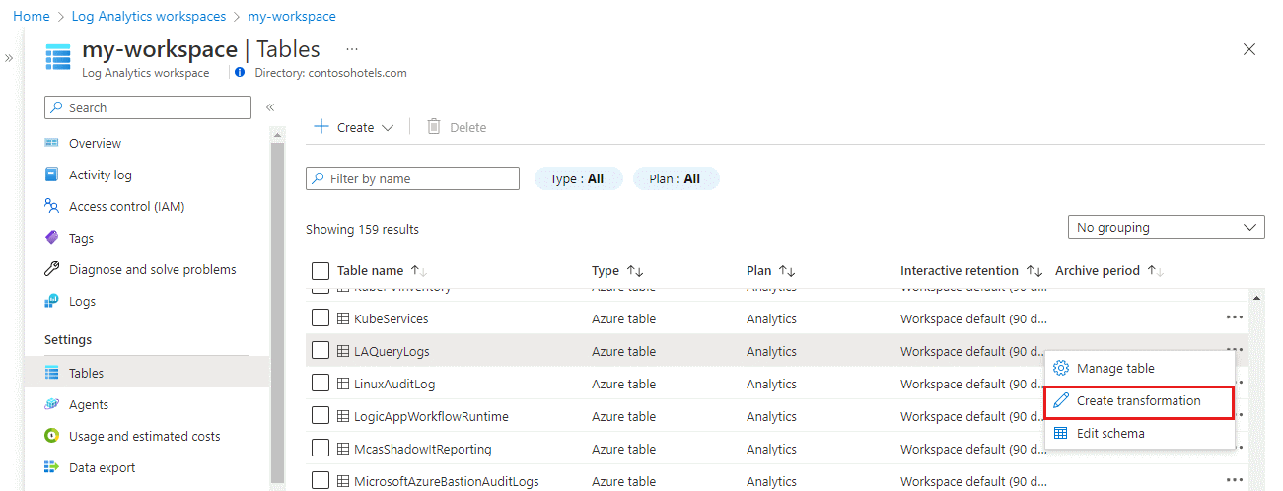Choose Create transformation from context menu
The image size is (1283, 491).
click(x=1138, y=401)
